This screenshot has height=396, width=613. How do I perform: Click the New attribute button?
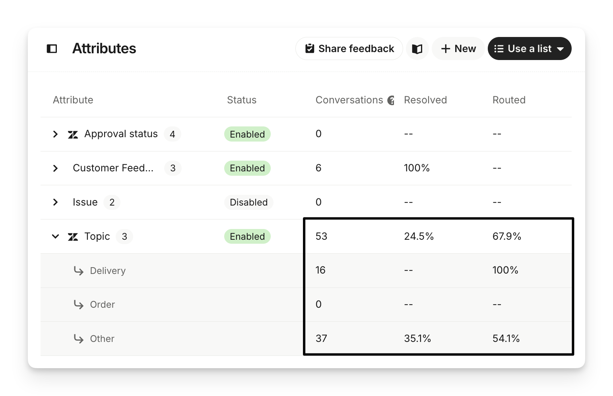click(458, 49)
